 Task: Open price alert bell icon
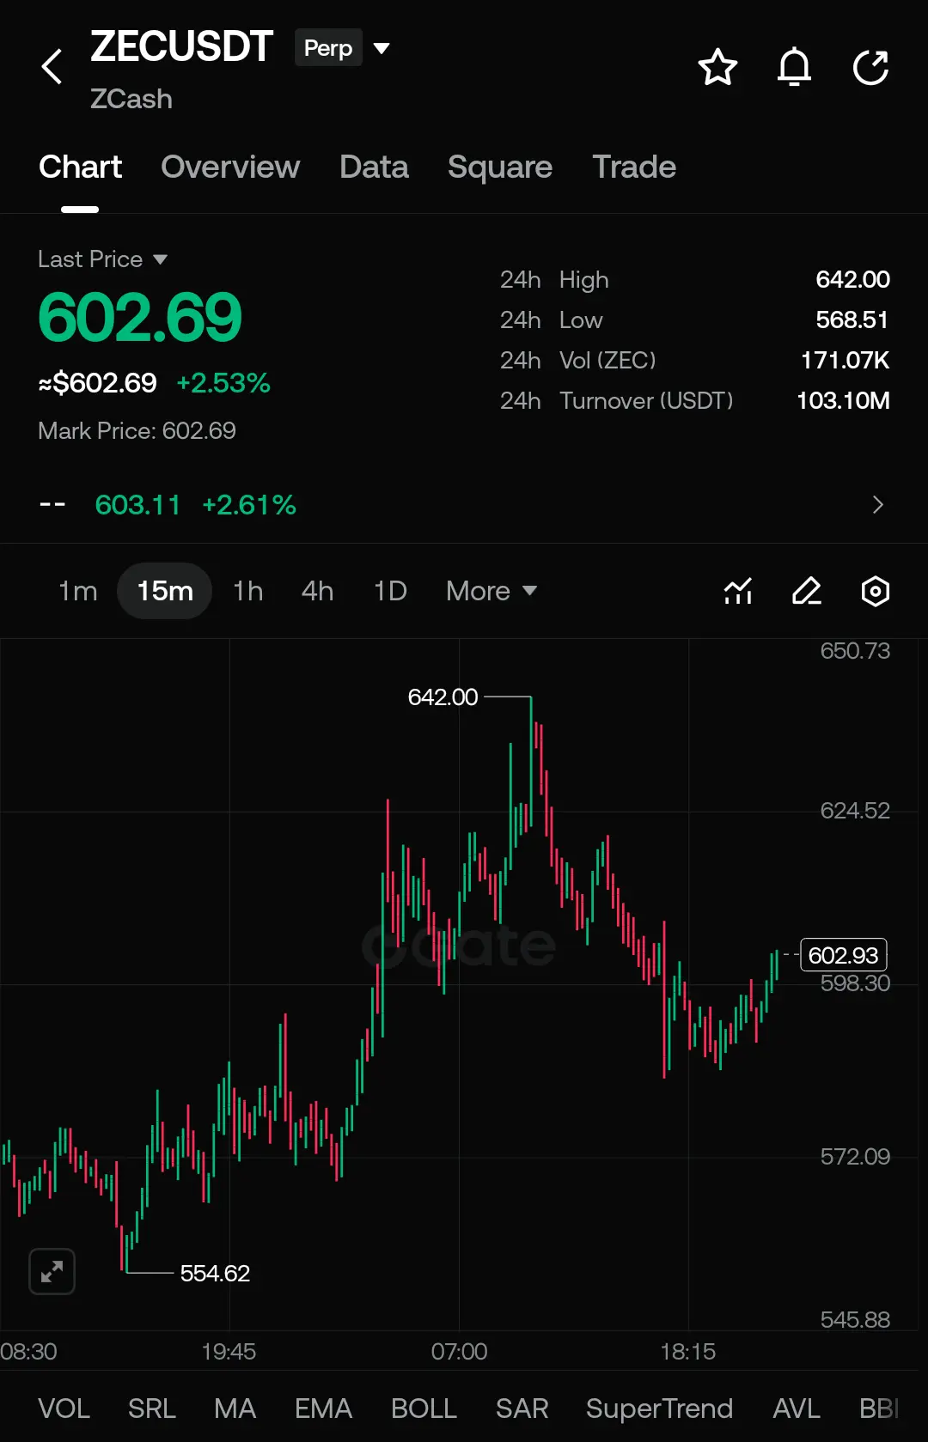[x=794, y=67]
